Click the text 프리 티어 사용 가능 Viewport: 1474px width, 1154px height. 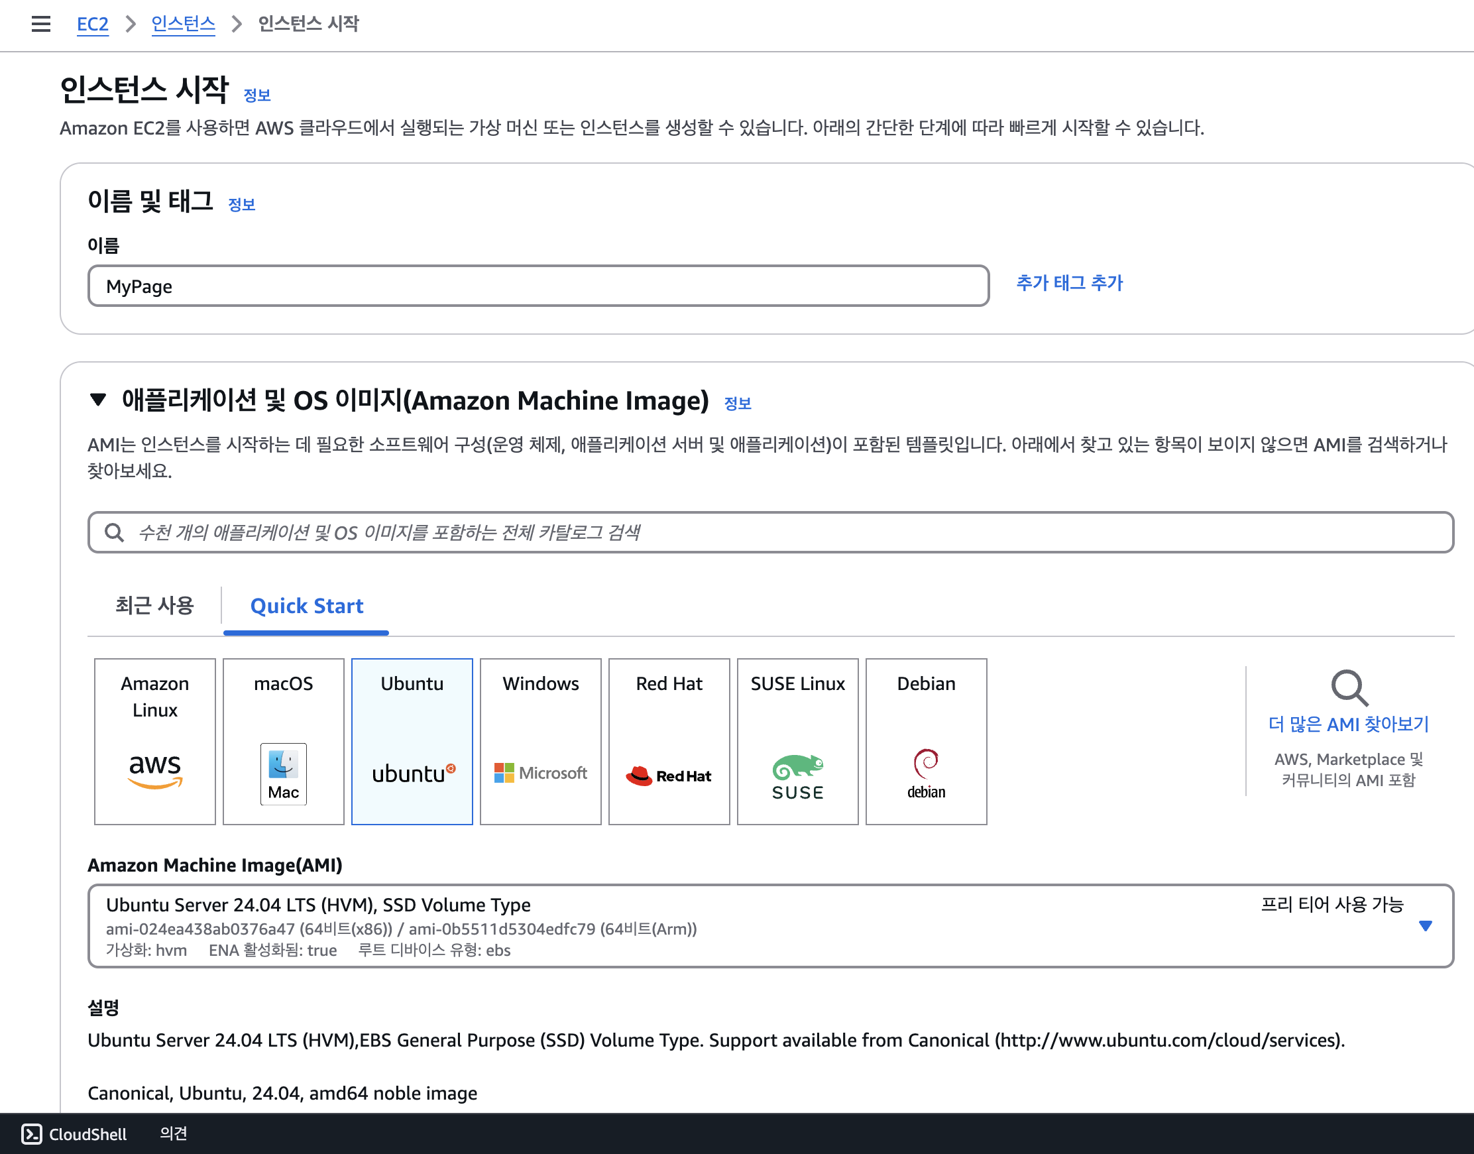pyautogui.click(x=1332, y=904)
